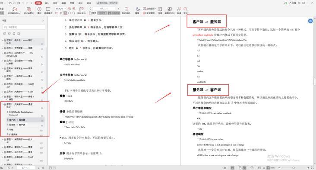Select 双页 two-page view
Screen dimensions: 316x170
(x=102, y=13)
